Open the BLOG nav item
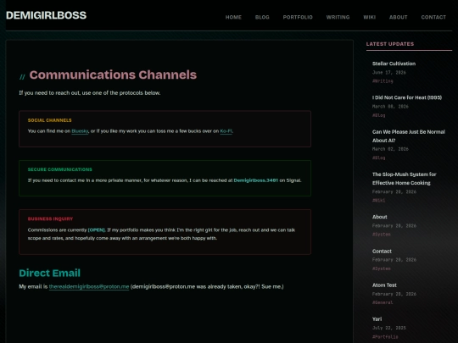The height and width of the screenshot is (343, 458). click(x=262, y=17)
